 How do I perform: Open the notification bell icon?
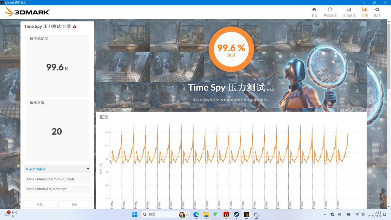pos(385,214)
